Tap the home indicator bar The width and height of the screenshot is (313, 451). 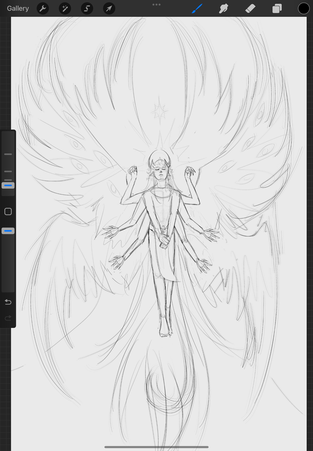157,447
